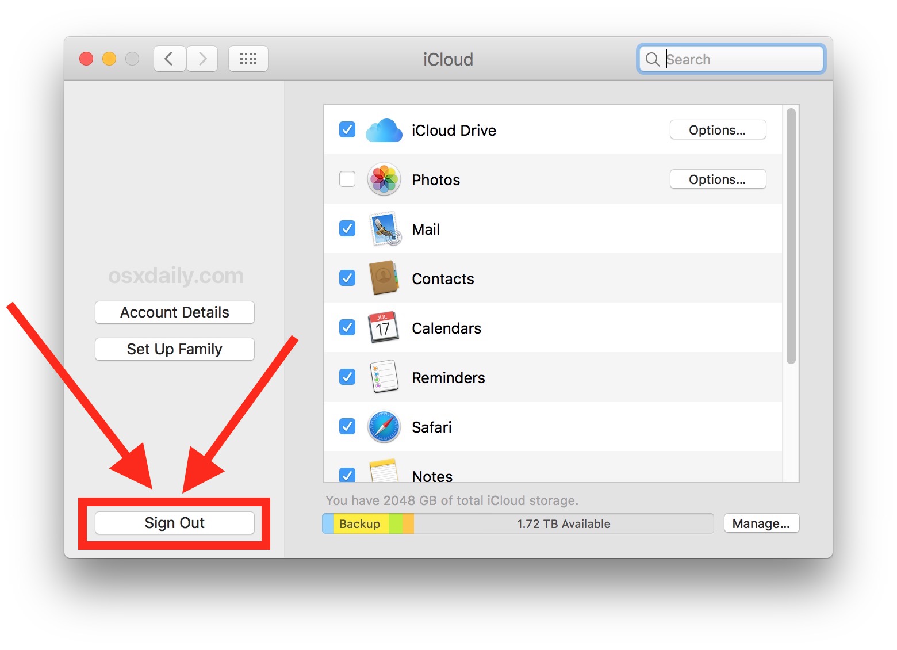897x650 pixels.
Task: Open Account Details
Action: coord(174,312)
